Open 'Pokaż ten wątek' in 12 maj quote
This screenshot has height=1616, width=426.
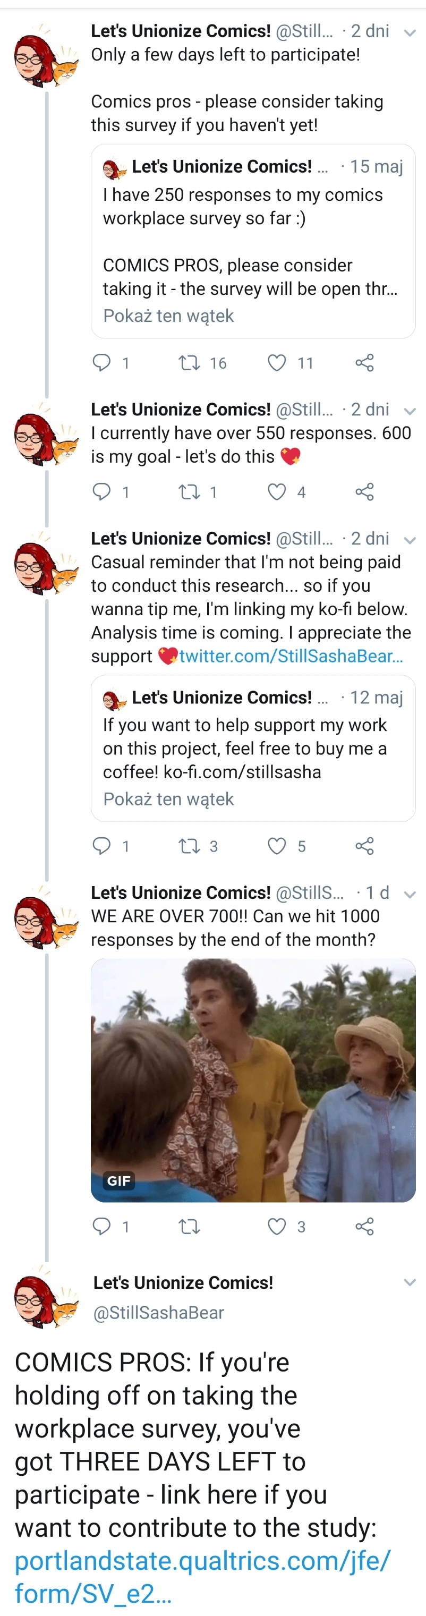(x=168, y=798)
